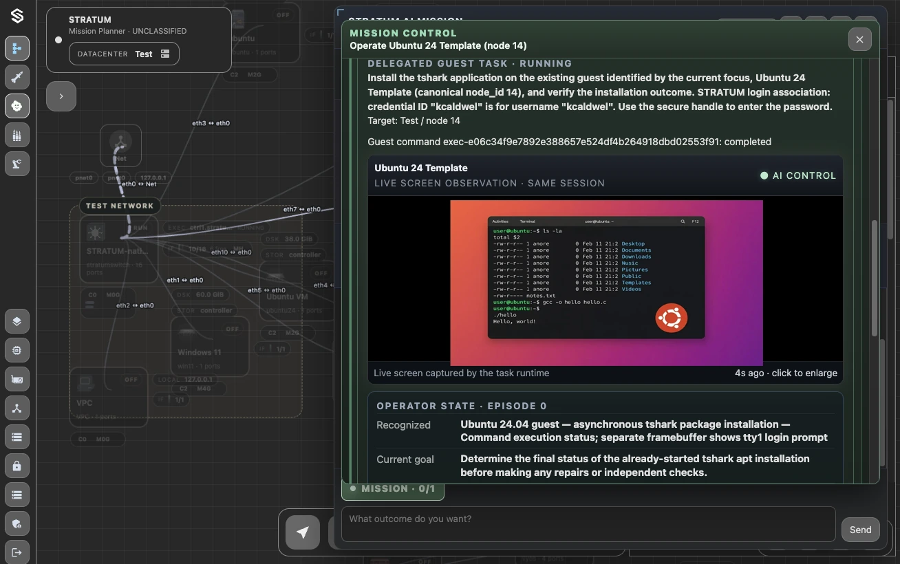Screen dimensions: 900x564
Task: Click the "eth3 ↔ eth0" link label
Action: 211,123
